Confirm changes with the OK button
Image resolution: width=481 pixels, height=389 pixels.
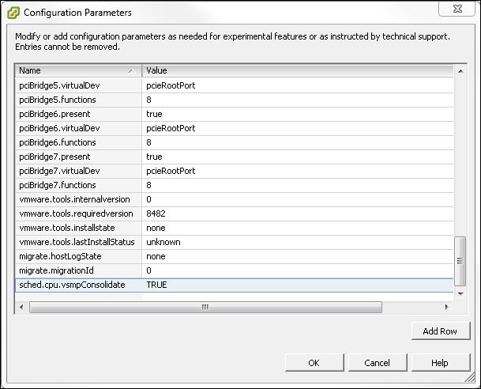tap(314, 363)
